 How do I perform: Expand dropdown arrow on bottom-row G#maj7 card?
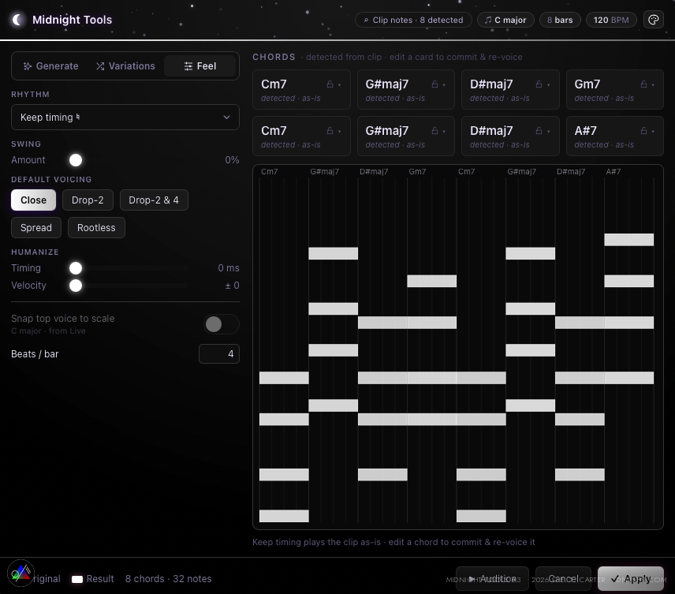tap(444, 132)
